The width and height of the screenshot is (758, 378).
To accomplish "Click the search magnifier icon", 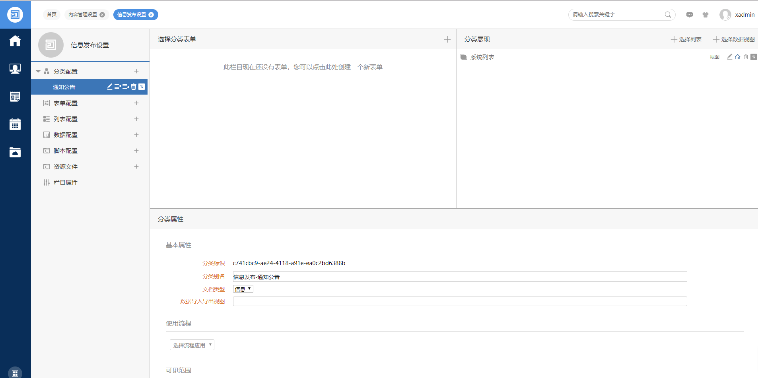I will click(668, 15).
